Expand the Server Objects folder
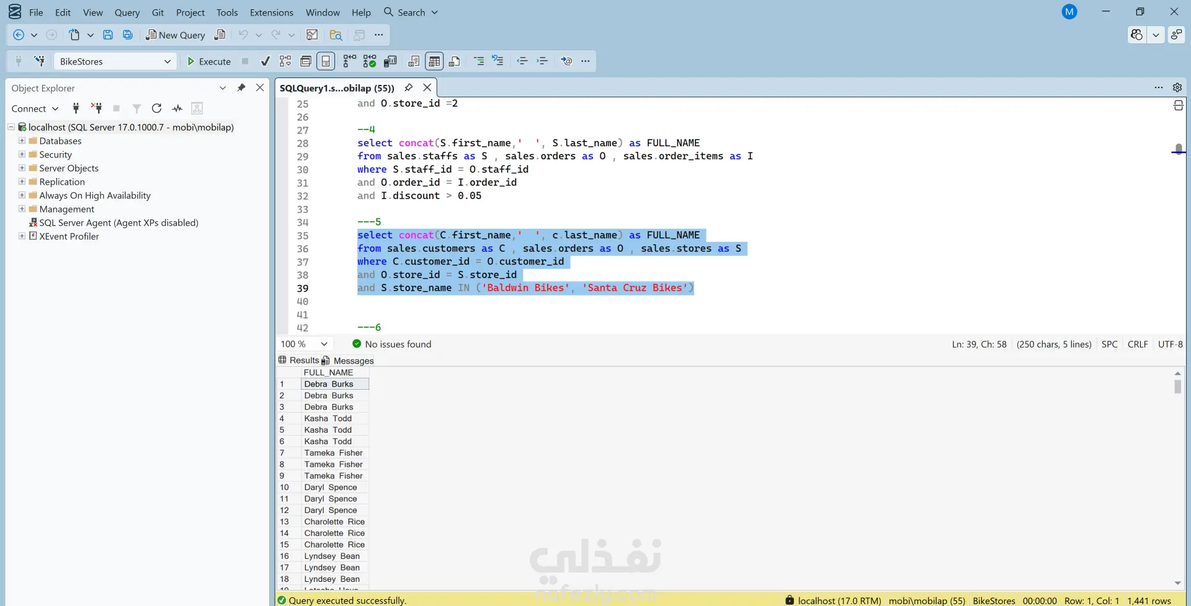The height and width of the screenshot is (606, 1191). click(22, 168)
